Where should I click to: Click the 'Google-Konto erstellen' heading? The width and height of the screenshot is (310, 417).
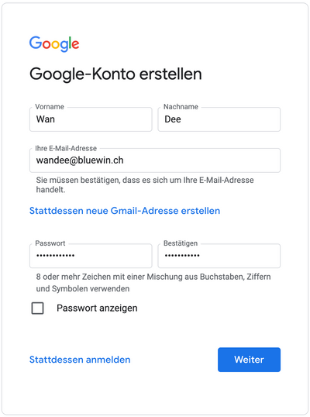[115, 74]
